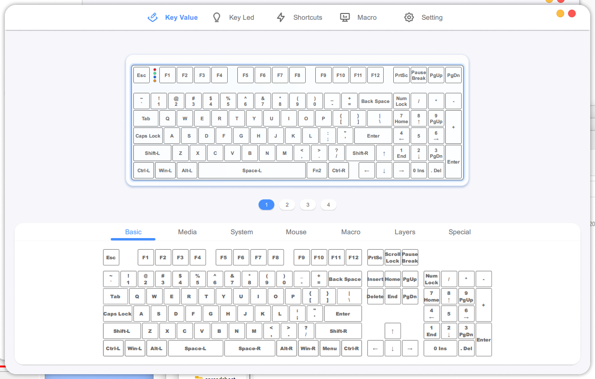
Task: Click the orange window control button
Action: coord(560,13)
